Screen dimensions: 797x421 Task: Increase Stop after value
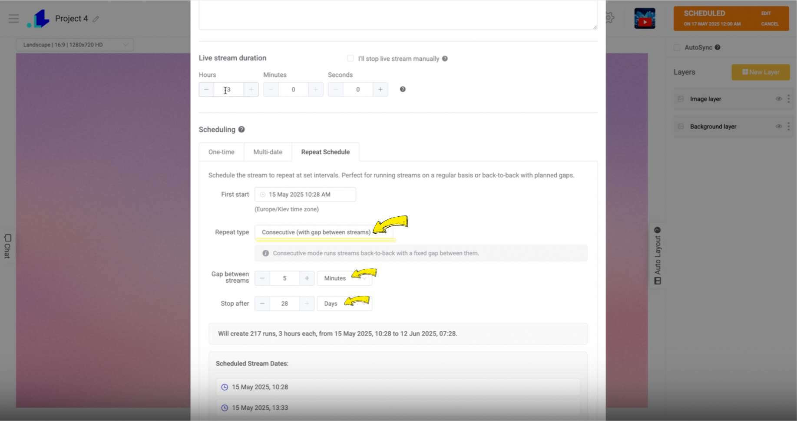(307, 304)
